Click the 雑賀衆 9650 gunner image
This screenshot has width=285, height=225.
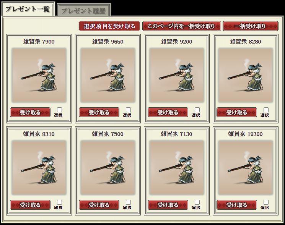pyautogui.click(x=108, y=75)
